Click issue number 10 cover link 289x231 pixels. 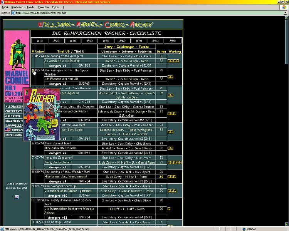33,200
